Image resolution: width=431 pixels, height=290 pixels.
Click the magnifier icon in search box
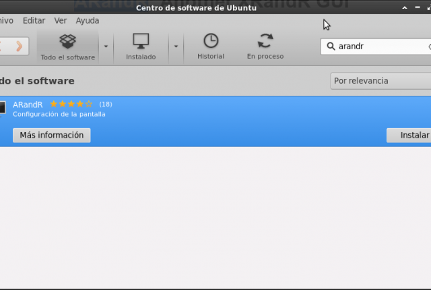331,47
